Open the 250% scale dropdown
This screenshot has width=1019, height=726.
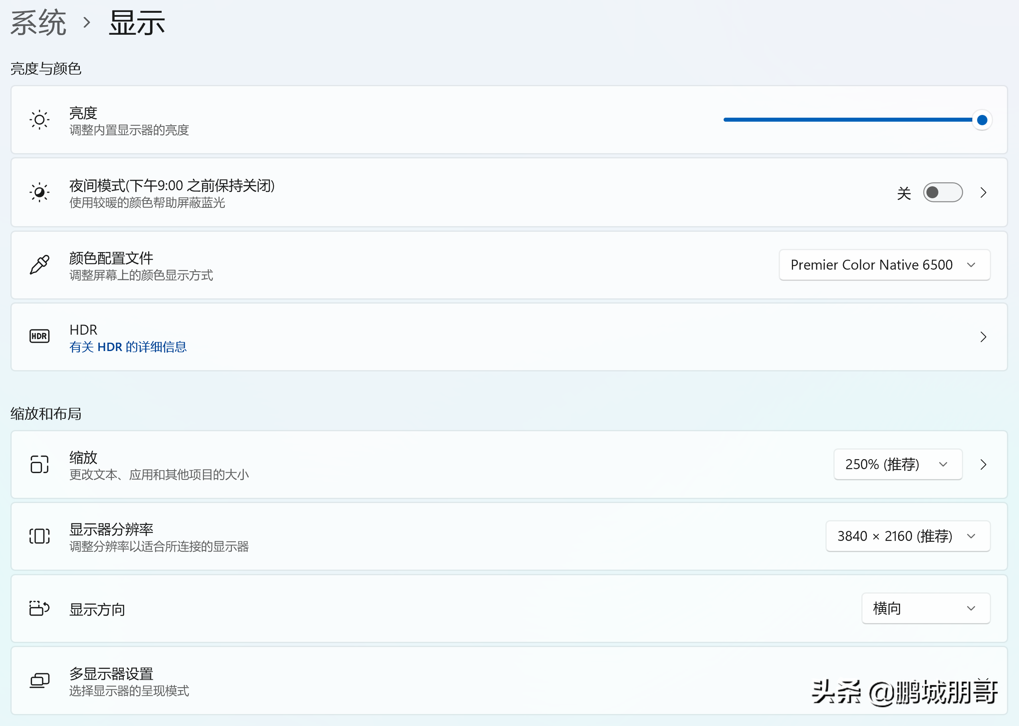pyautogui.click(x=898, y=464)
